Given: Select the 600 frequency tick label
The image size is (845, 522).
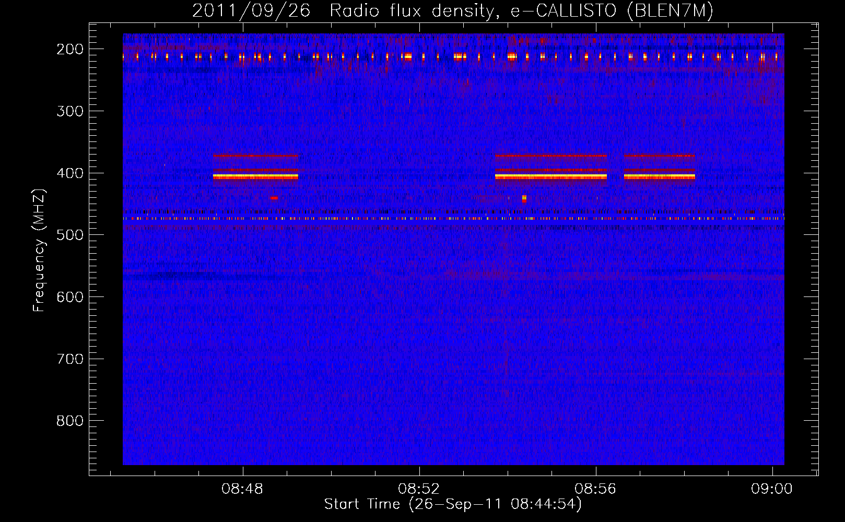Looking at the screenshot, I should coord(69,297).
